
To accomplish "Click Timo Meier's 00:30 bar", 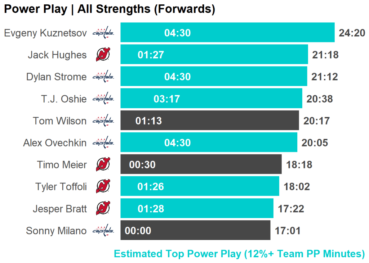I will (x=201, y=164).
